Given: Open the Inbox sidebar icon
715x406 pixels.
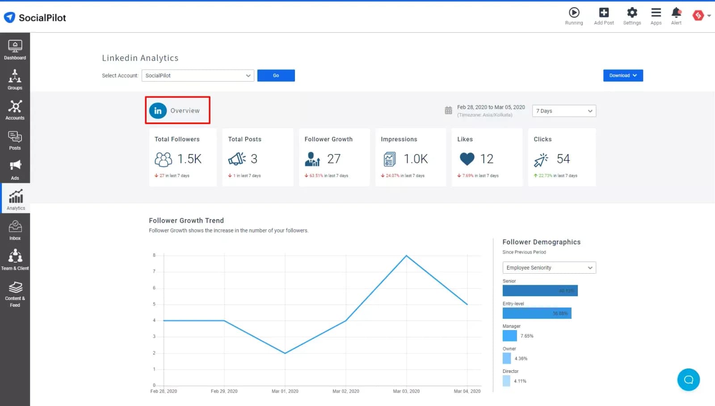Looking at the screenshot, I should point(15,230).
